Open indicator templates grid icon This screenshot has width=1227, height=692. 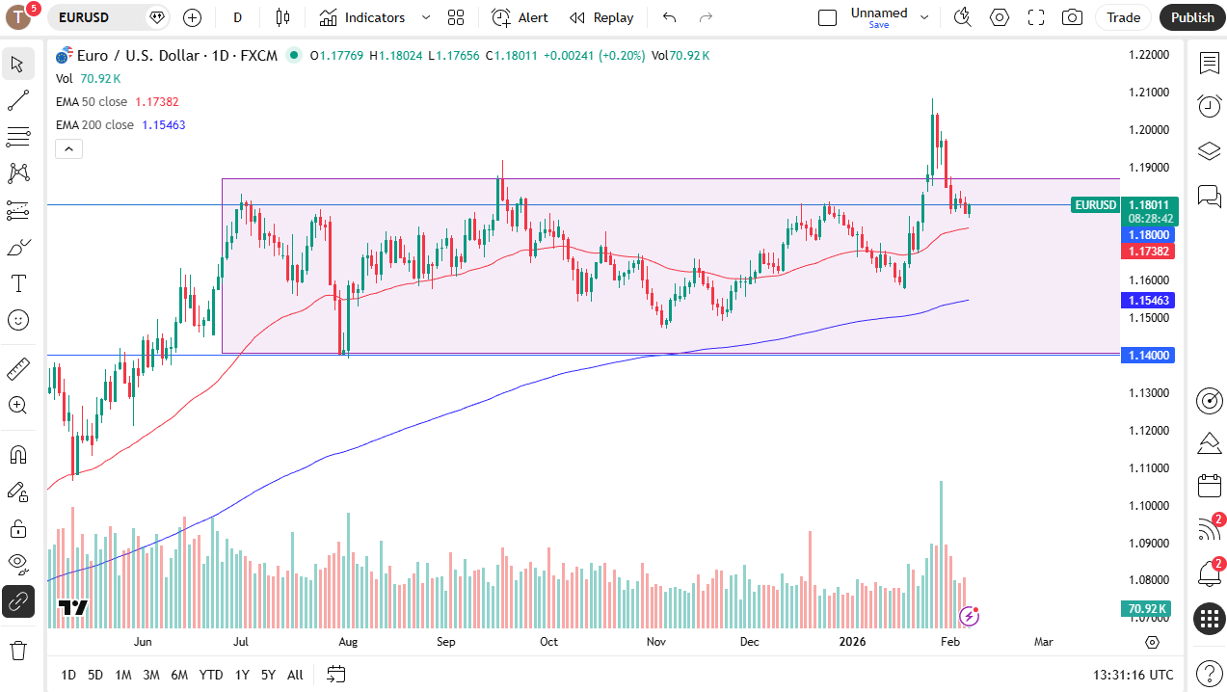[x=456, y=17]
